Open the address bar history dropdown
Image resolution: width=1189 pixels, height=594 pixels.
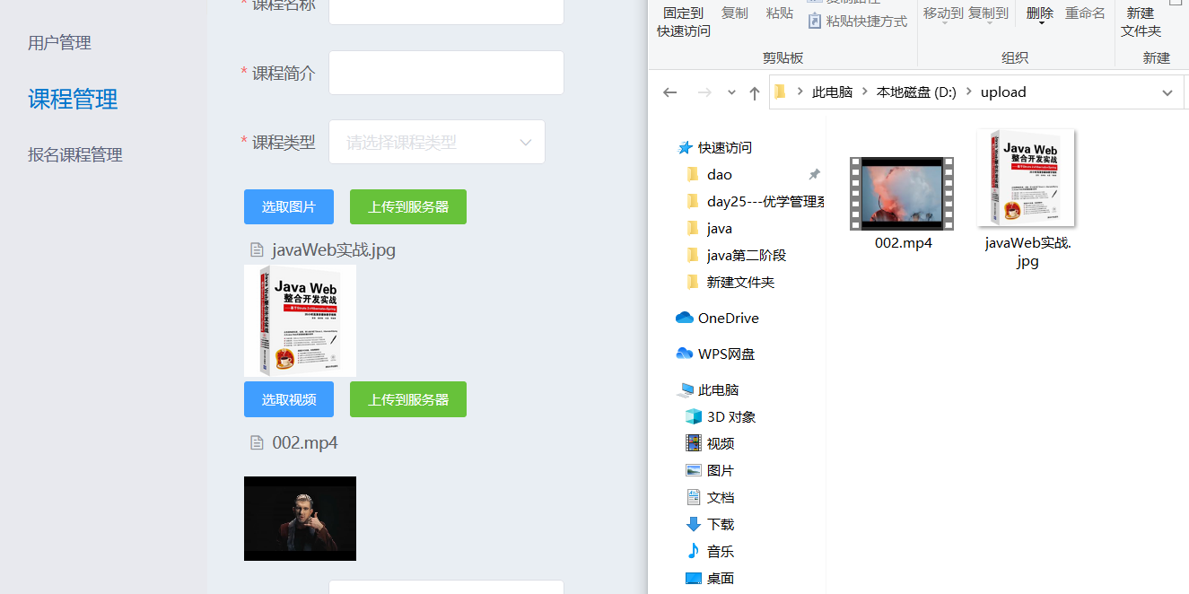pyautogui.click(x=1167, y=92)
